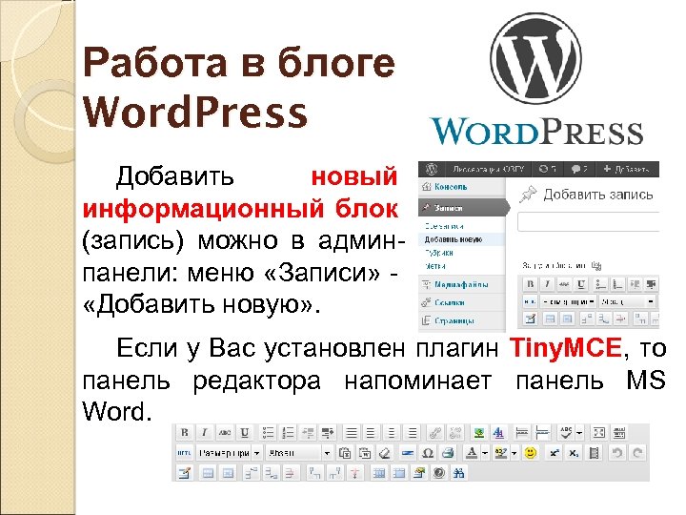Click WordPress logo in admin bar

(x=432, y=169)
